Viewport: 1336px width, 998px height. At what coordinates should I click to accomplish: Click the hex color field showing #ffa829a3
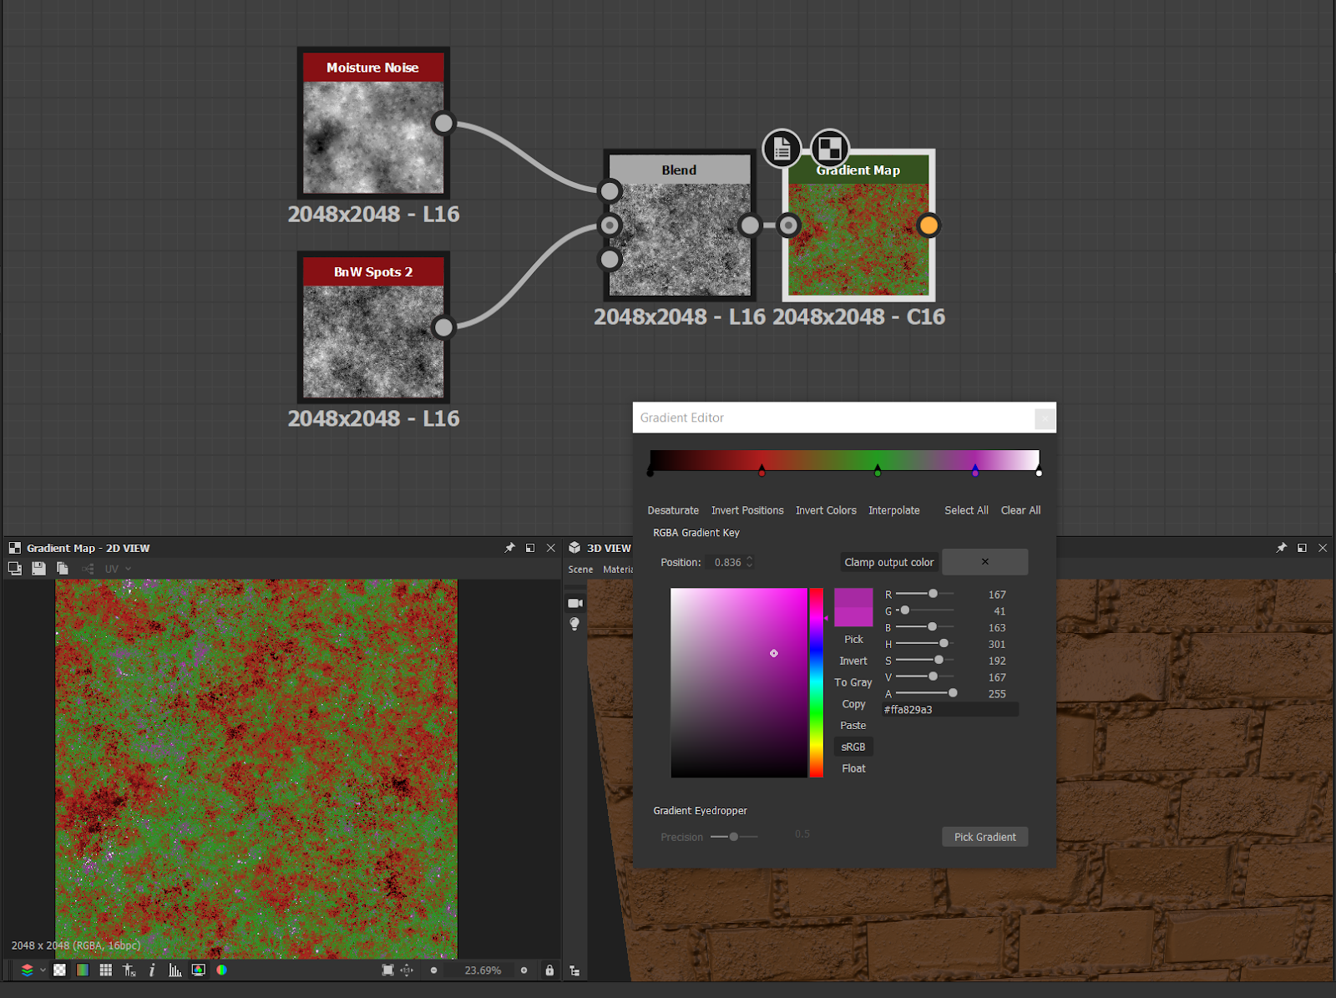[x=949, y=709]
